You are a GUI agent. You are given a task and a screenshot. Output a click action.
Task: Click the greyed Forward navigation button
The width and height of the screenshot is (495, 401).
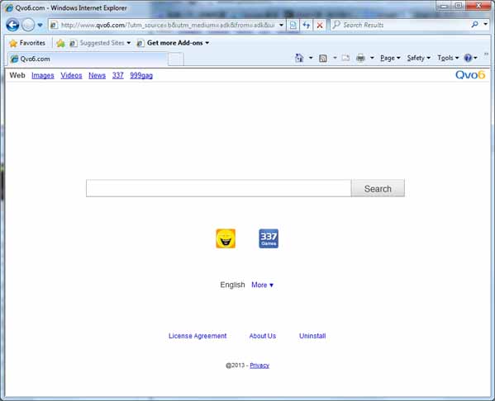click(28, 25)
